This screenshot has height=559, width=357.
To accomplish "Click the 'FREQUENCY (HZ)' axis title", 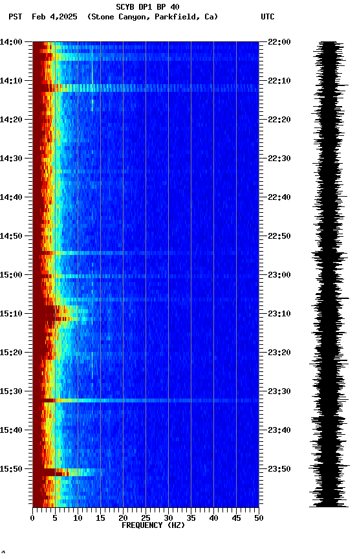I will coord(153,525).
